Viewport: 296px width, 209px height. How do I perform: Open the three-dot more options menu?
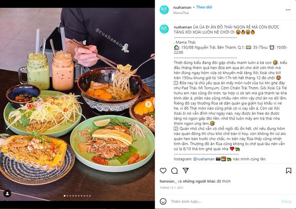pyautogui.click(x=288, y=10)
